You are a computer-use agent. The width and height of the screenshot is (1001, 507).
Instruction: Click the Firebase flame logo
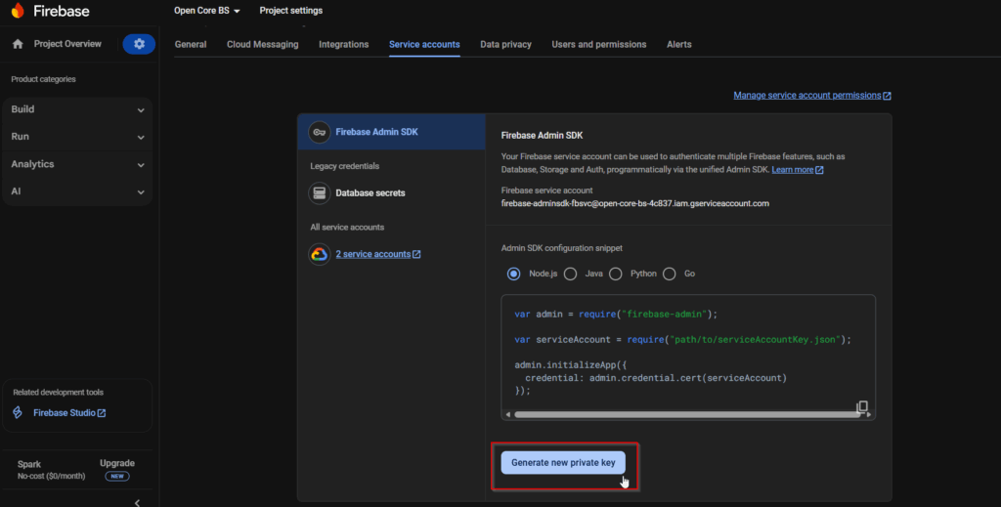(18, 11)
